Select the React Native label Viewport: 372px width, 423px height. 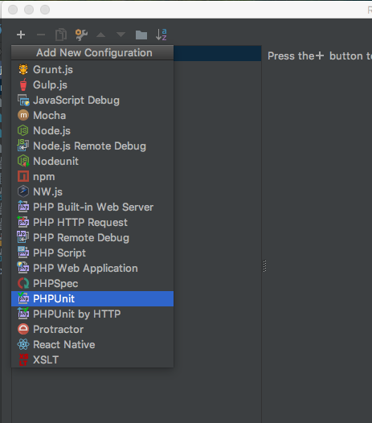pos(64,344)
